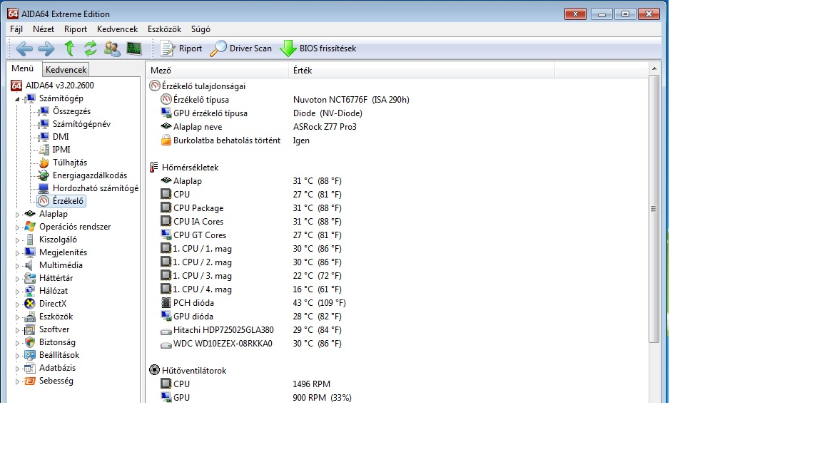Open the Súgó help menu
The image size is (822, 462).
(x=201, y=29)
